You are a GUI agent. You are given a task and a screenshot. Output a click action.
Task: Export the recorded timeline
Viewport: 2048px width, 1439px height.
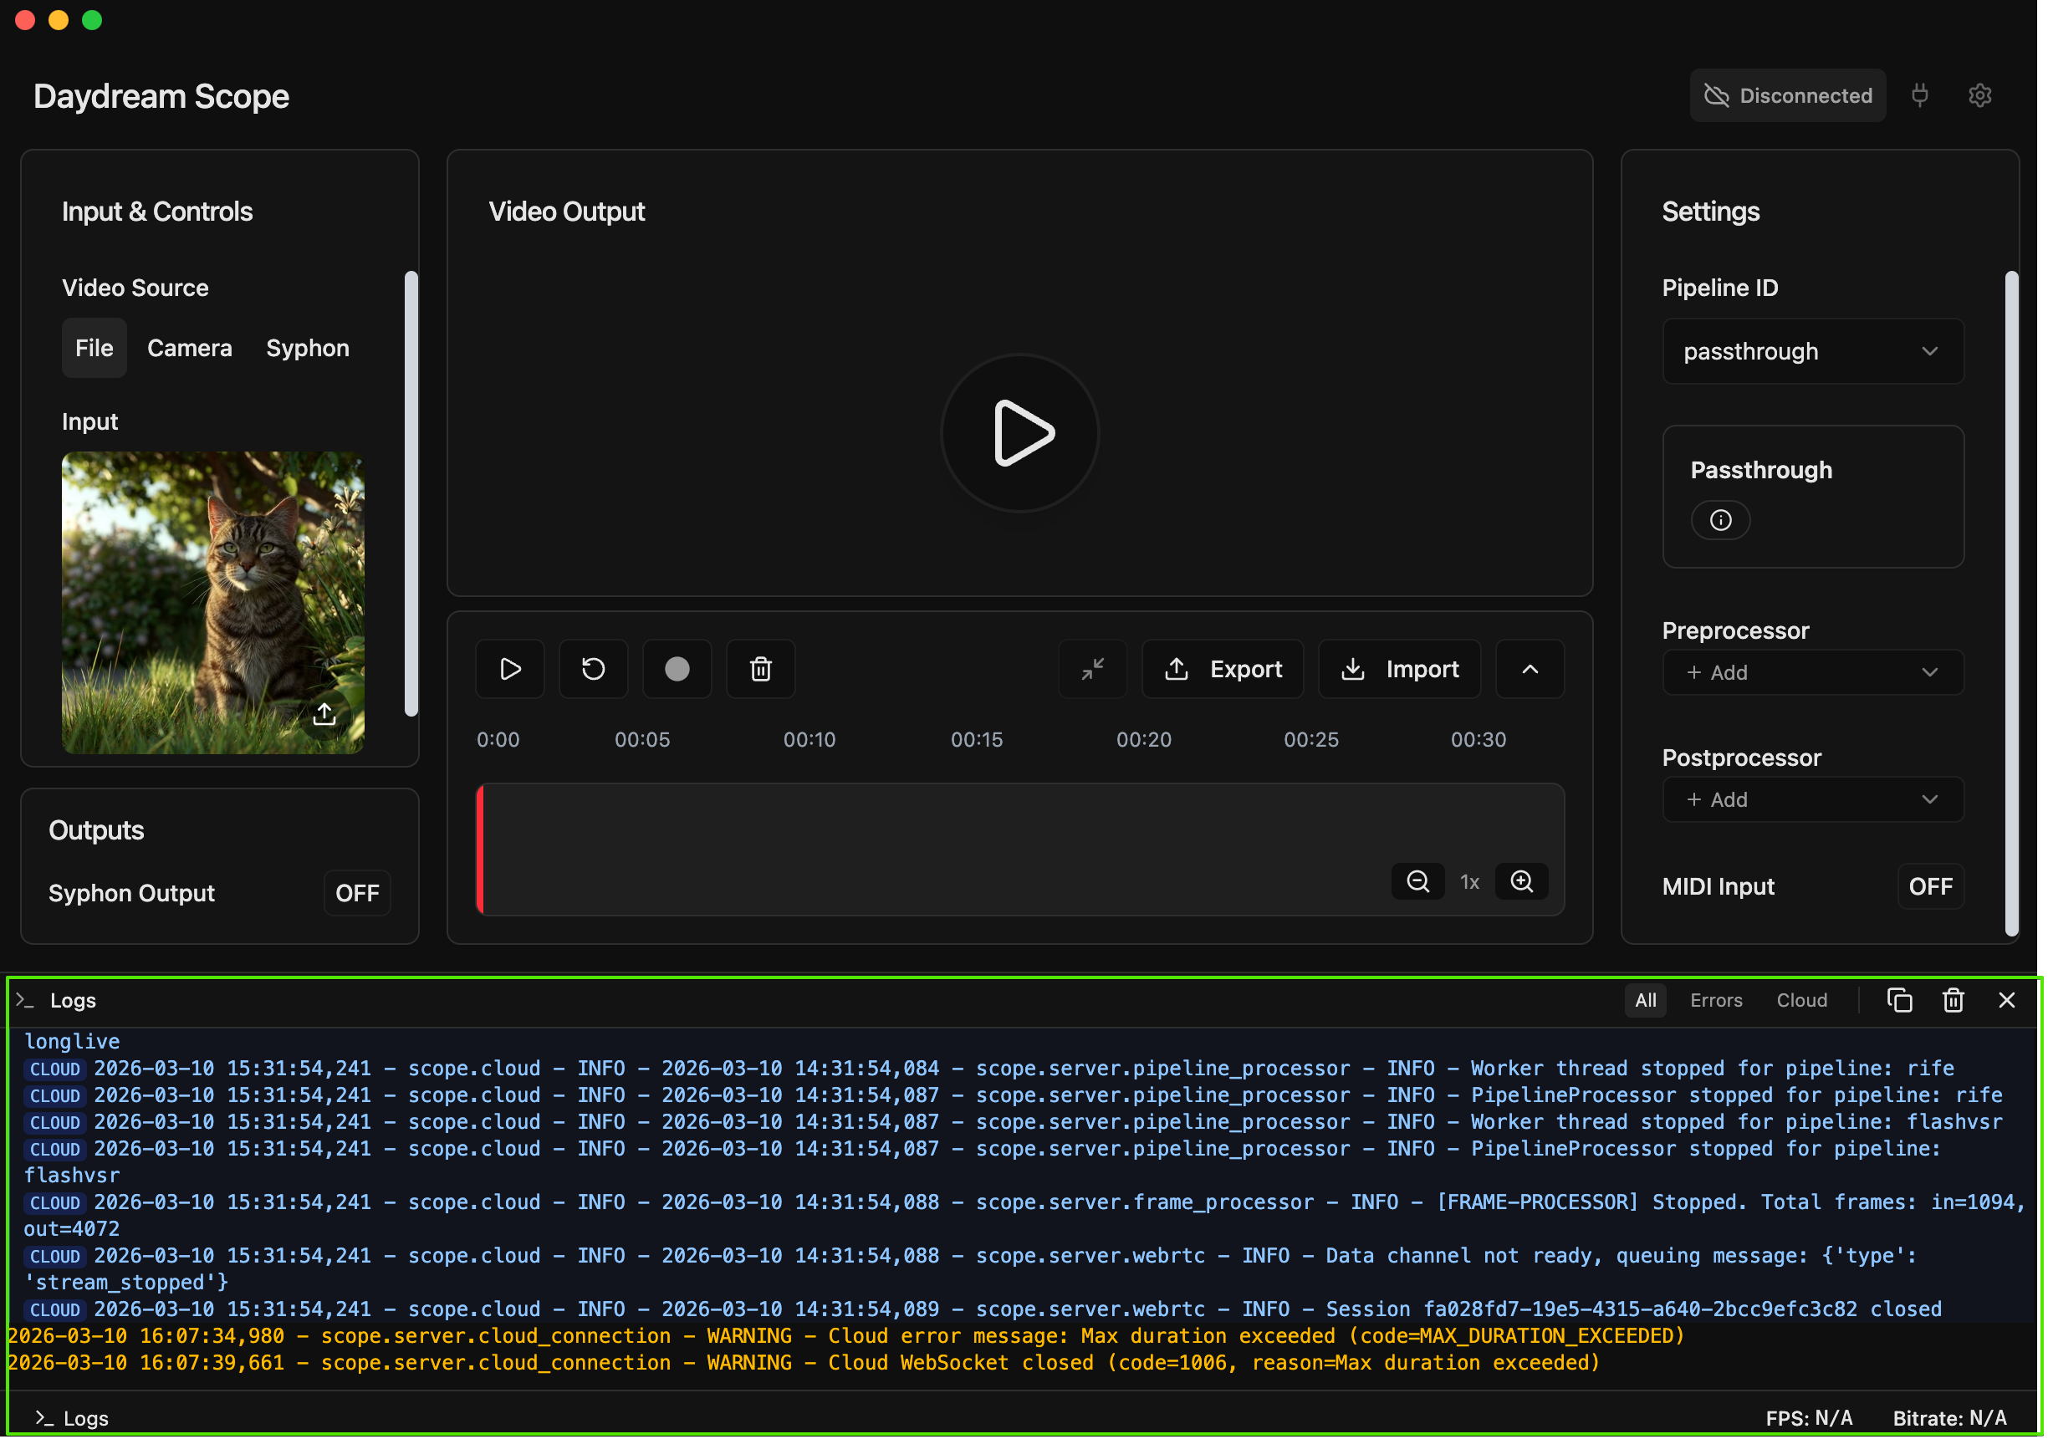(x=1222, y=668)
